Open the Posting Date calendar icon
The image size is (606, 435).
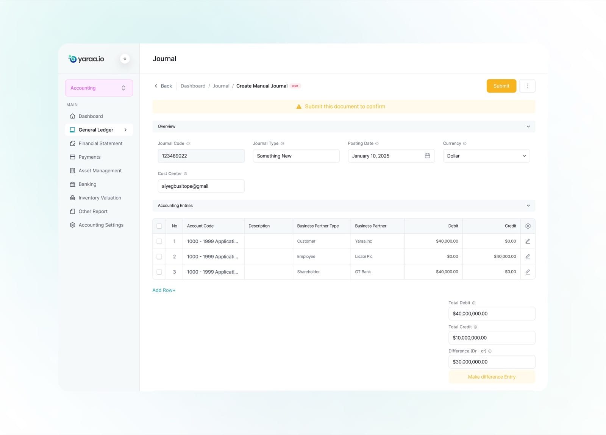pos(427,156)
